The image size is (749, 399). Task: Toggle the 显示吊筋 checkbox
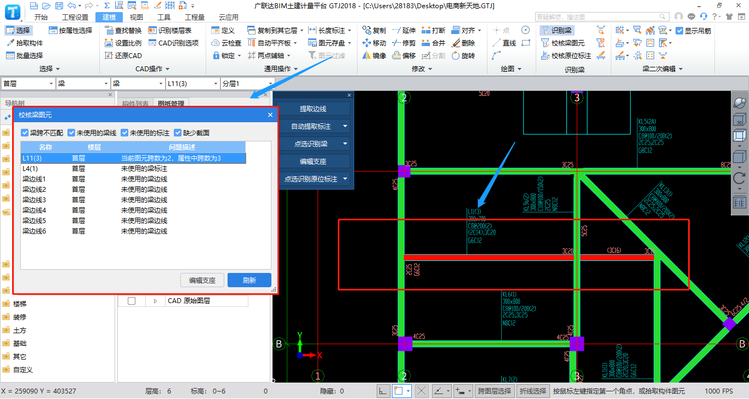pyautogui.click(x=680, y=31)
